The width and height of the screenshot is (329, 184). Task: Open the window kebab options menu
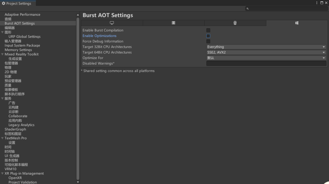[x=317, y=3]
